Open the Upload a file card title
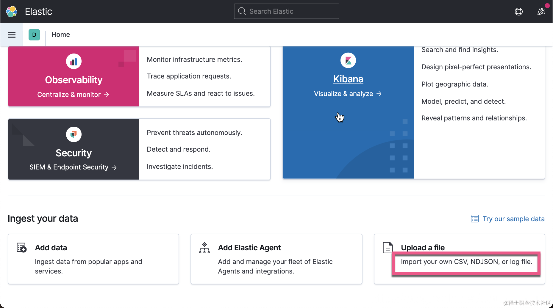Viewport: 553px width, 308px height. coord(423,248)
